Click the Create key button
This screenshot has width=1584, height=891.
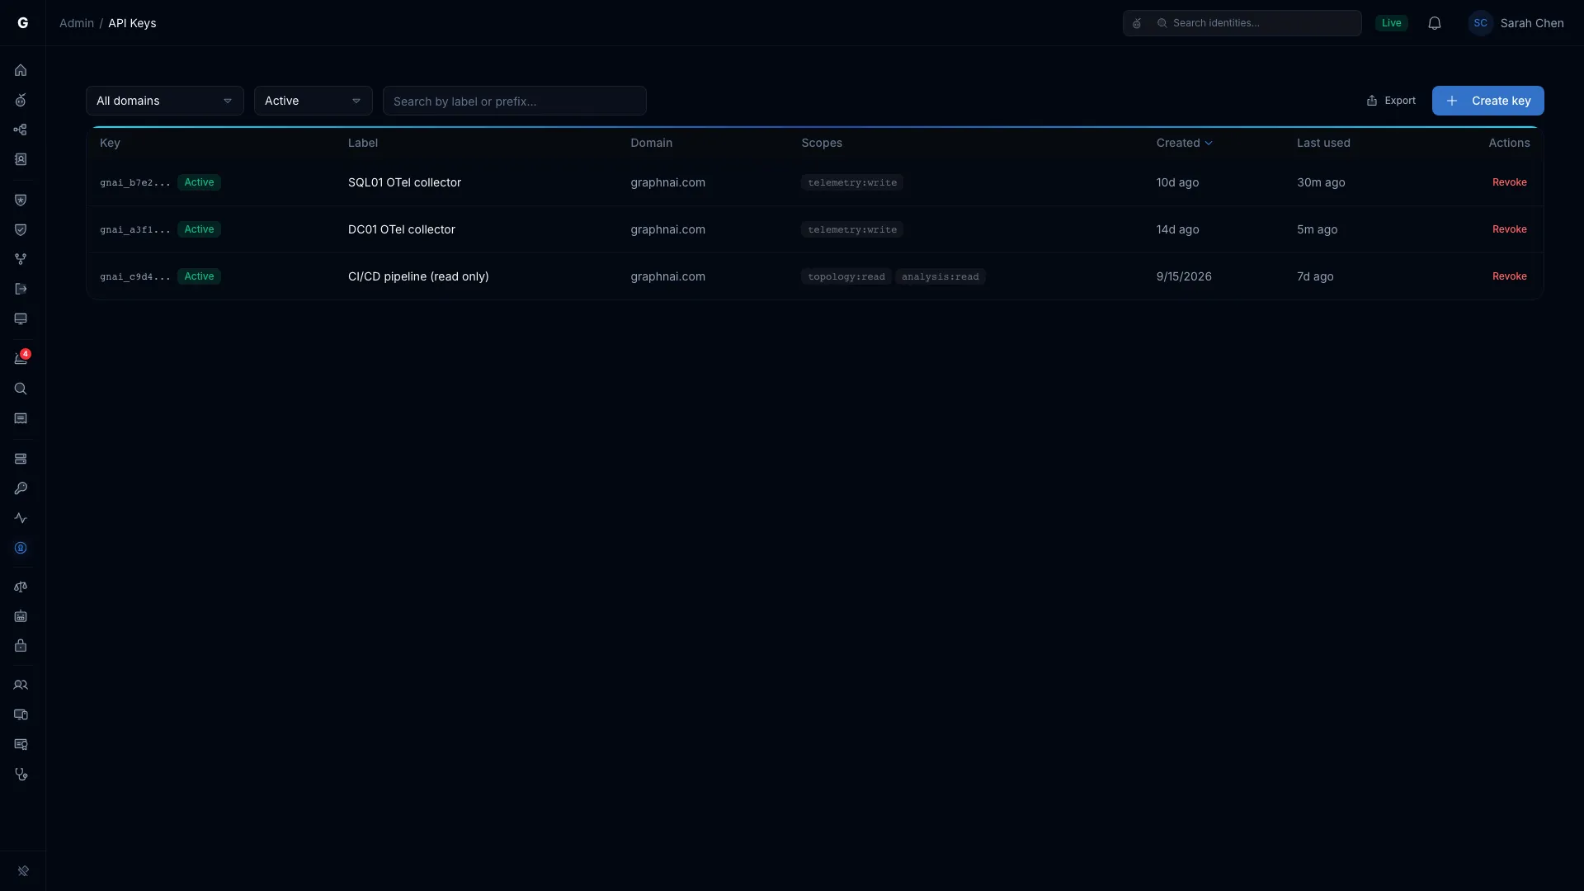(1487, 101)
